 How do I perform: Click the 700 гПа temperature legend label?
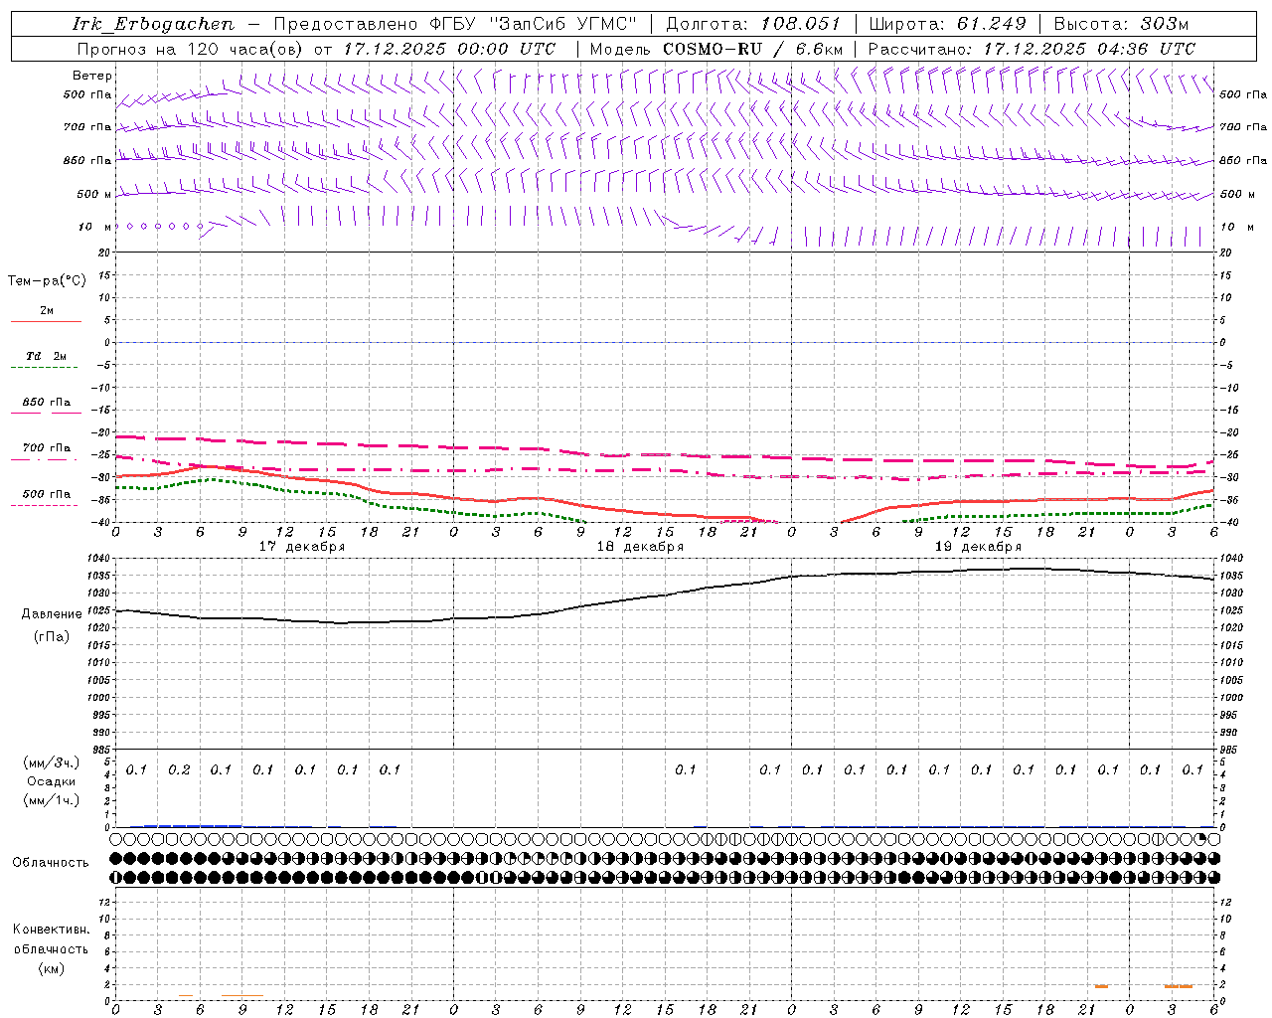pyautogui.click(x=47, y=448)
